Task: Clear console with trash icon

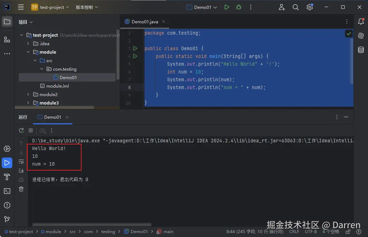Action: tap(21, 189)
